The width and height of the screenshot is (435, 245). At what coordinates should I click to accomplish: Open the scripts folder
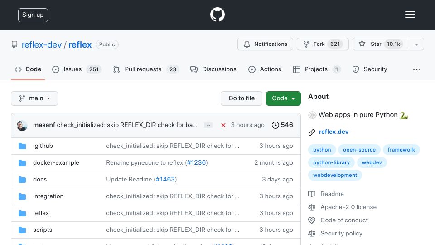tap(43, 230)
